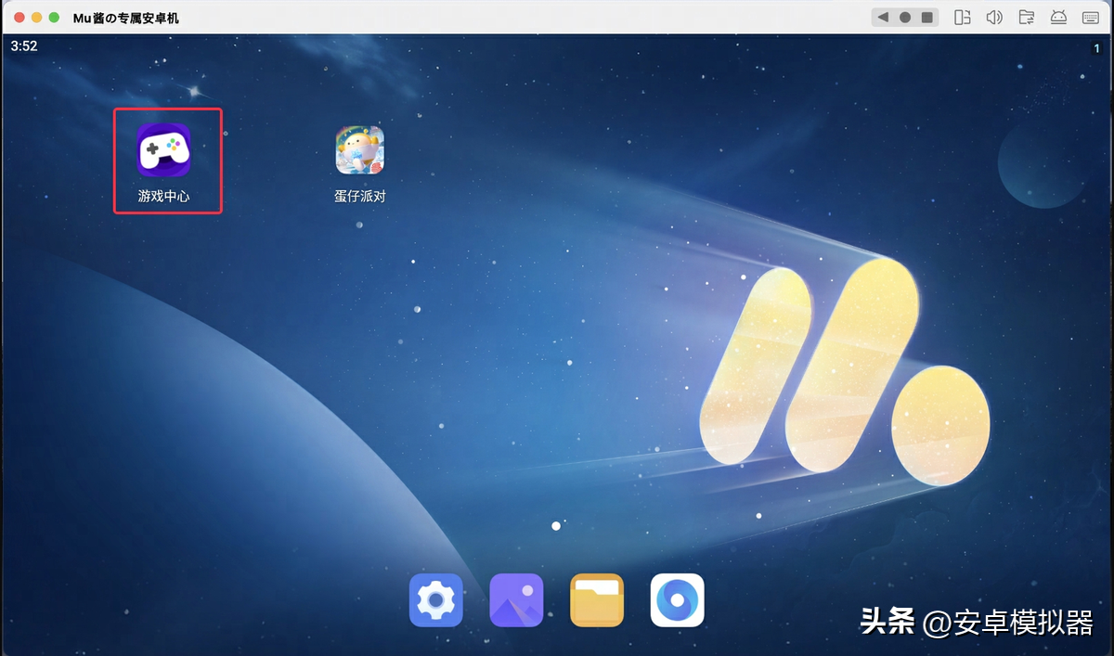Open the shared folder transfer icon
The height and width of the screenshot is (656, 1114).
click(1026, 18)
